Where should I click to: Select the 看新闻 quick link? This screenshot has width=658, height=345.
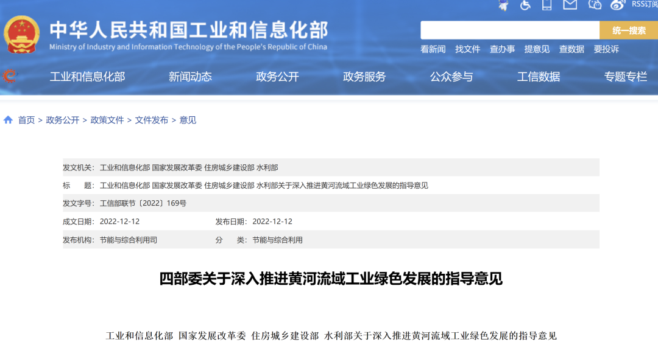[x=433, y=49]
